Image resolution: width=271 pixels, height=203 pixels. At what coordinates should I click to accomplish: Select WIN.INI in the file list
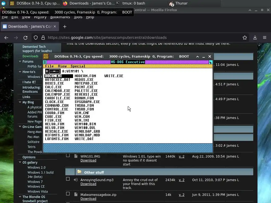point(82,120)
